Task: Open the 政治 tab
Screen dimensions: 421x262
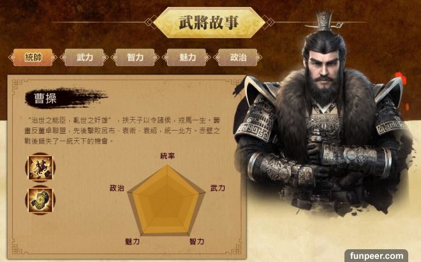Action: [238, 57]
